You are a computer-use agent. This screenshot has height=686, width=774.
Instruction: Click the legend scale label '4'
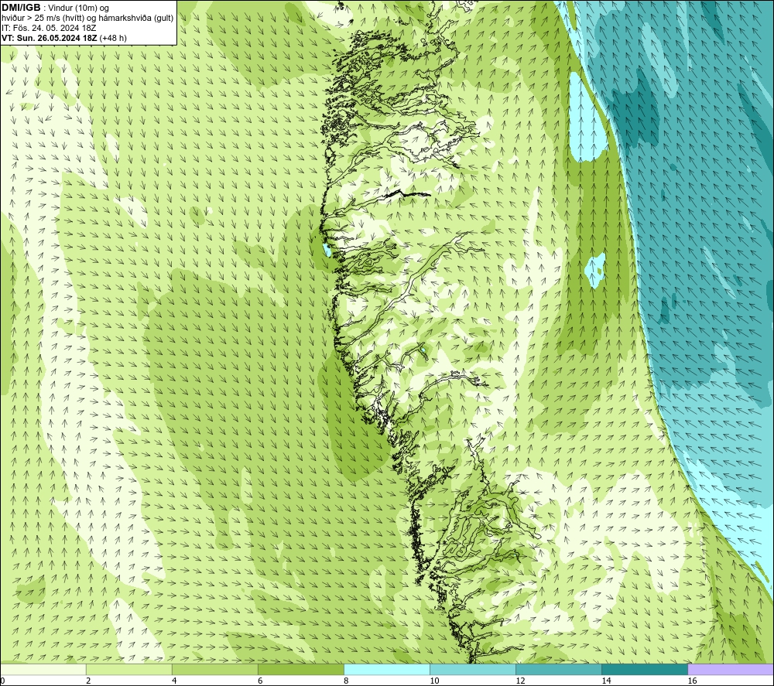(x=174, y=681)
